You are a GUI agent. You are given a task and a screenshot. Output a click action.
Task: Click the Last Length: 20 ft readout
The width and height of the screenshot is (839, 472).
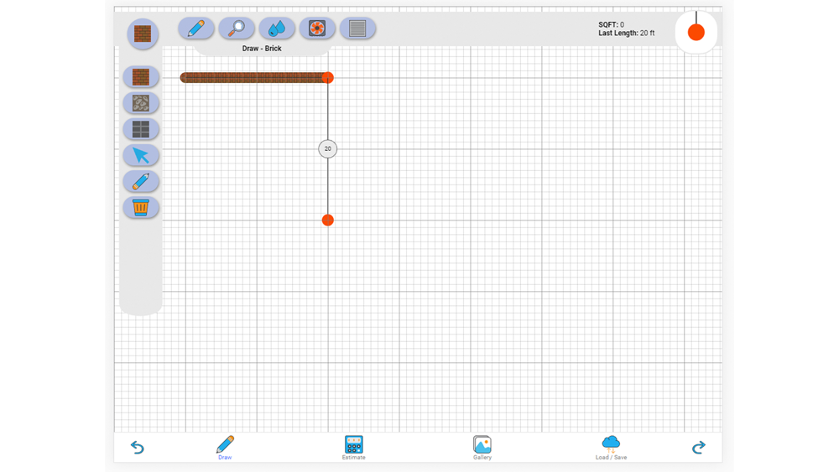click(626, 34)
